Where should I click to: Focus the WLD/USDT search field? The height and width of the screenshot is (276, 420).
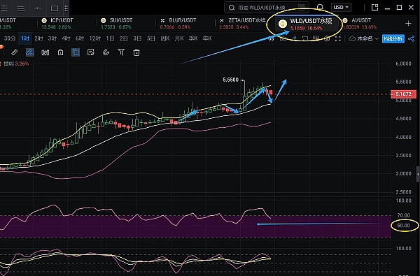click(x=267, y=8)
